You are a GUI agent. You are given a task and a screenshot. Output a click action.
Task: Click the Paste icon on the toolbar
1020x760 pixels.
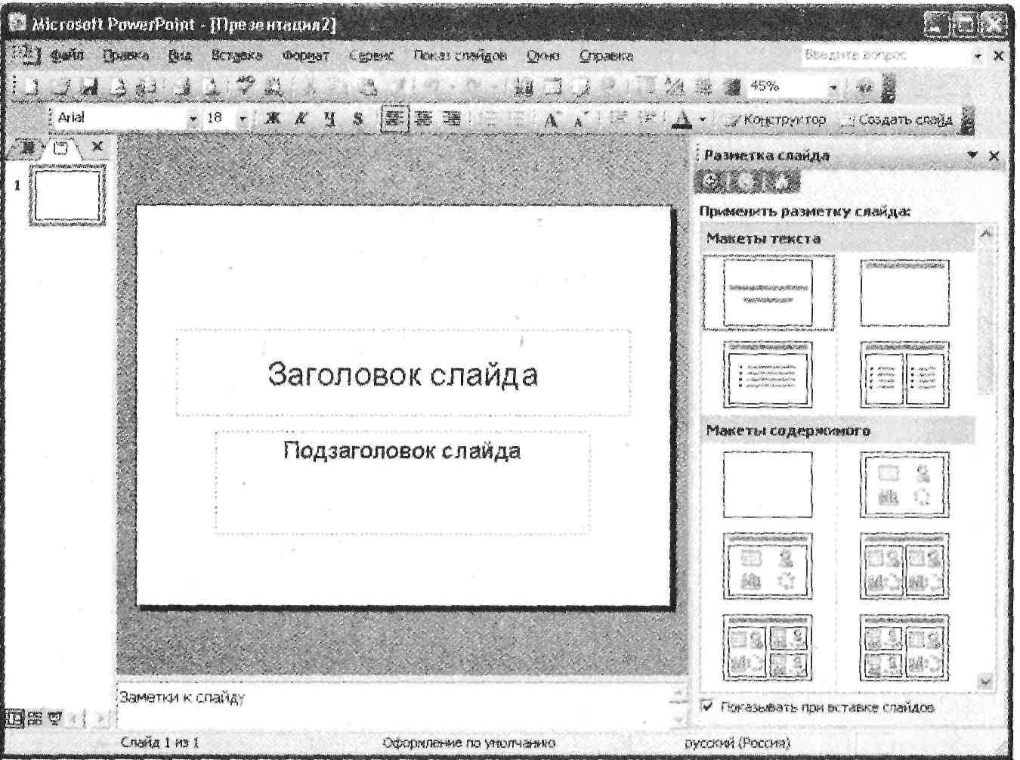(x=368, y=88)
